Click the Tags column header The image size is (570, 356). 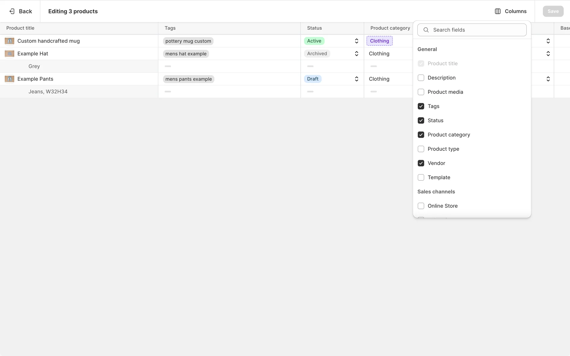[x=170, y=28]
